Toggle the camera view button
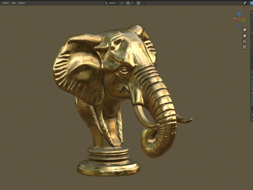The height and width of the screenshot is (190, 253). tap(245, 41)
